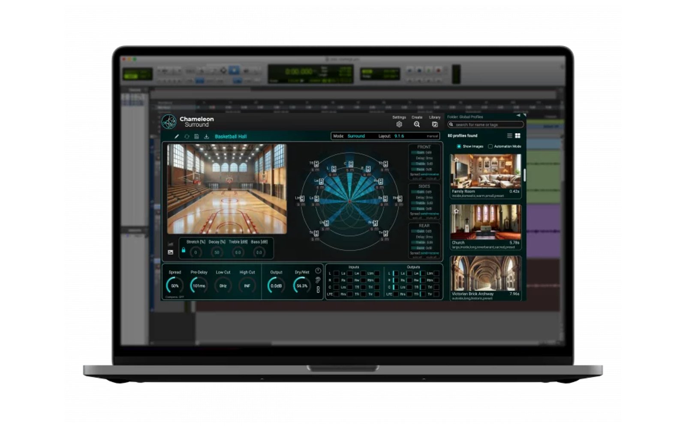Click the picture icon below the hall image

click(x=171, y=252)
